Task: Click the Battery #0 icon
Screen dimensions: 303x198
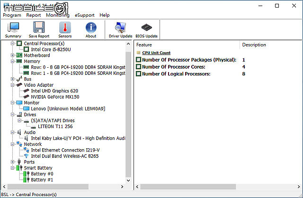Action: coord(26,174)
